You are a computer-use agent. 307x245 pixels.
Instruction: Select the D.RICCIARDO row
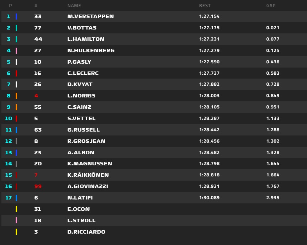pyautogui.click(x=154, y=232)
